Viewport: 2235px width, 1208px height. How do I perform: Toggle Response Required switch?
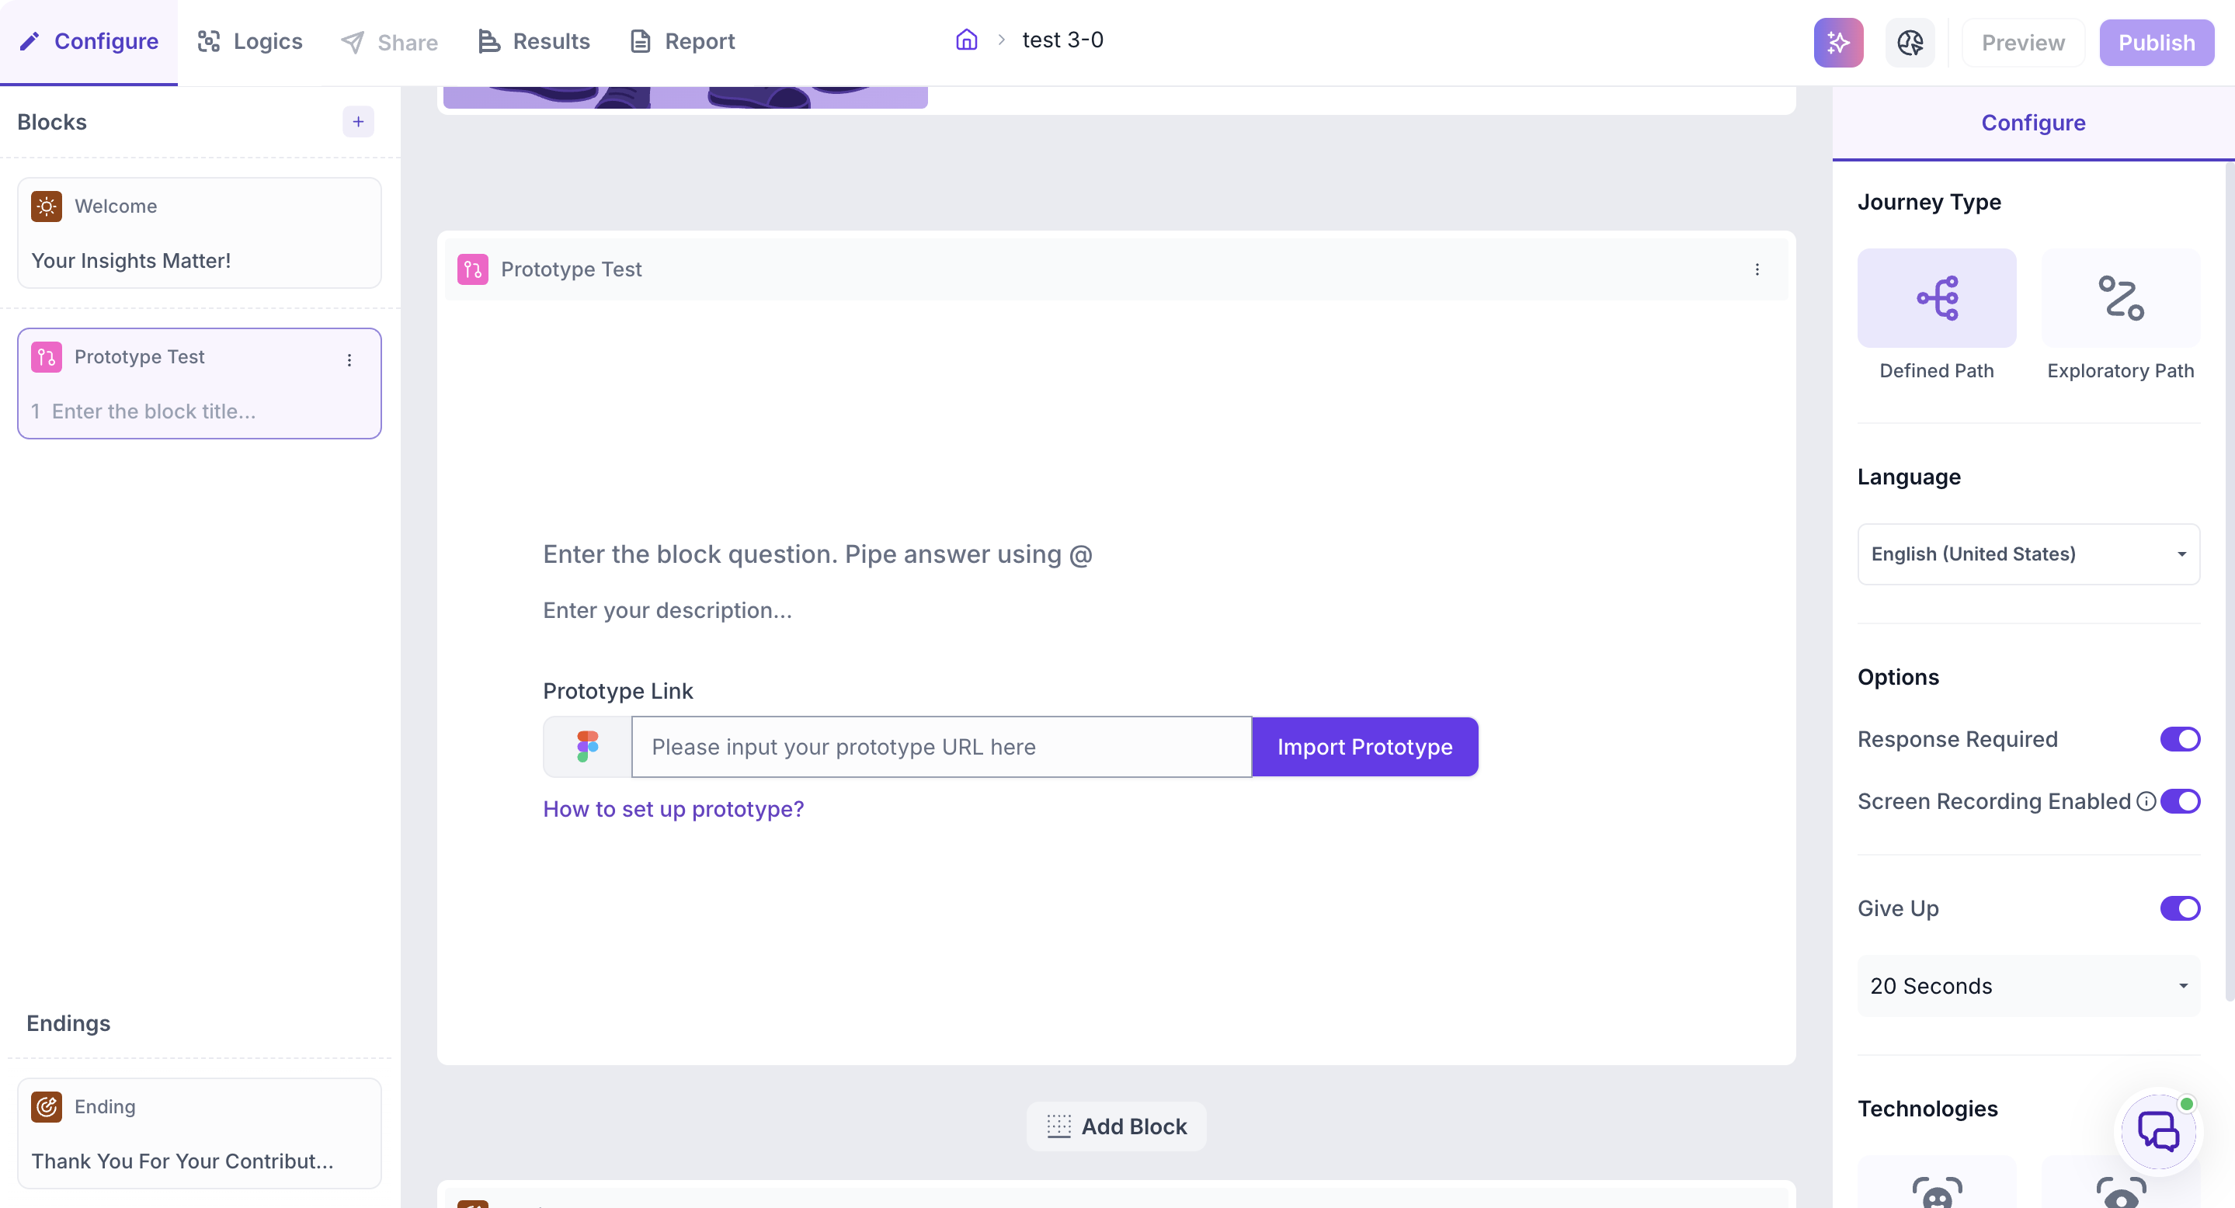coord(2179,739)
